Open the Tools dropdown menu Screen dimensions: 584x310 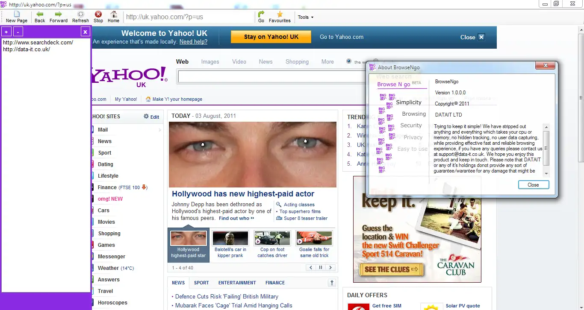[x=306, y=17]
